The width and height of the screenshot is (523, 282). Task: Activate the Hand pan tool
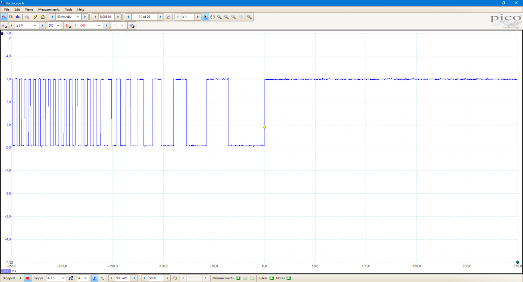tap(212, 17)
